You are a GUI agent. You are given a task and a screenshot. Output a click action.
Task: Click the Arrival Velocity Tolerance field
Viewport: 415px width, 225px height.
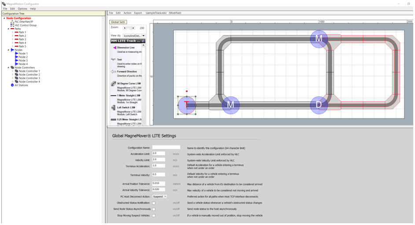(159, 189)
